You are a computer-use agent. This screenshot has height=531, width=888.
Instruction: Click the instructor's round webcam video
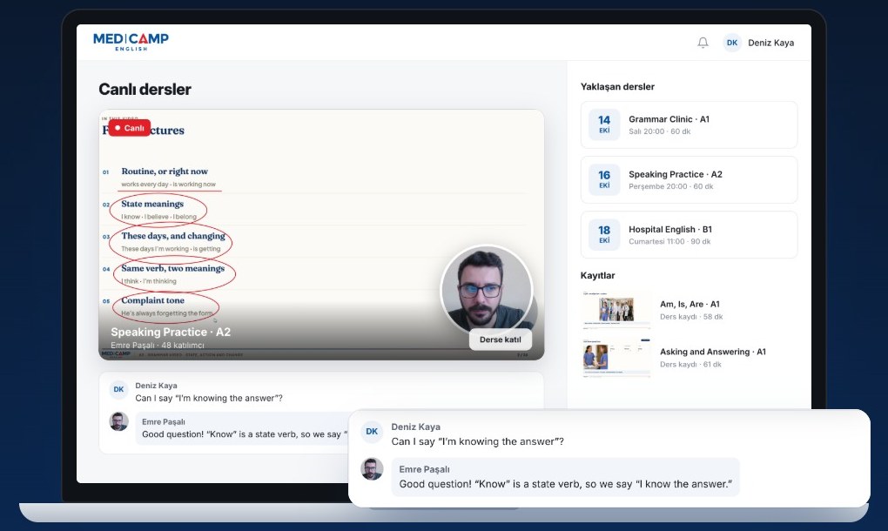pyautogui.click(x=487, y=291)
